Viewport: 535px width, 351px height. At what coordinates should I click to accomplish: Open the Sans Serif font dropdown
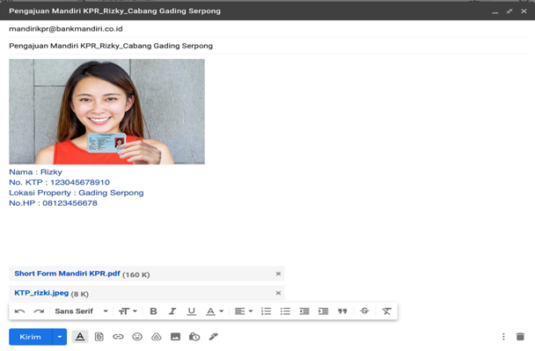(81, 311)
